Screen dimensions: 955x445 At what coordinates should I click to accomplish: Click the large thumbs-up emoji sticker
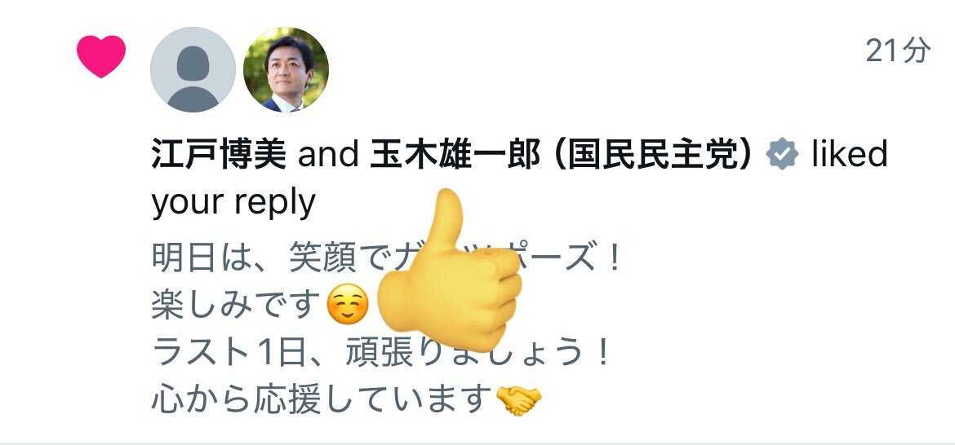[450, 271]
